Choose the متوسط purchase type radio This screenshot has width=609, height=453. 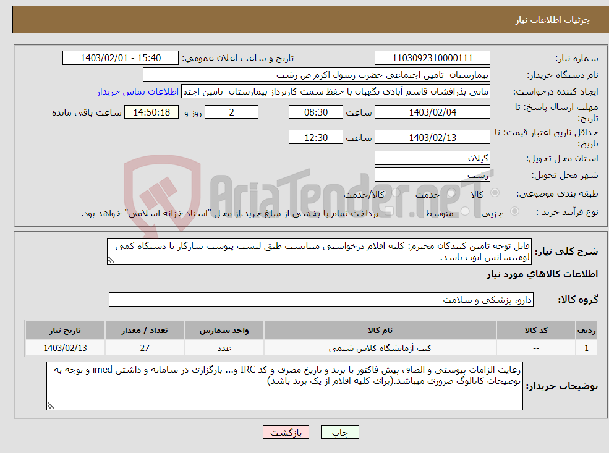pyautogui.click(x=465, y=211)
